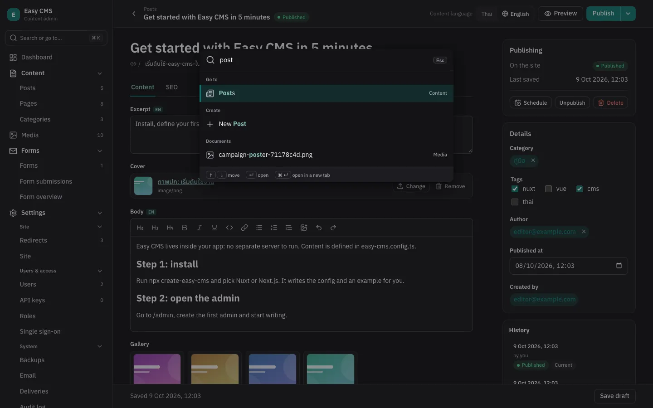Screen dimensions: 653x408
Task: Toggle underline formatting in Body editor
Action: pos(214,228)
